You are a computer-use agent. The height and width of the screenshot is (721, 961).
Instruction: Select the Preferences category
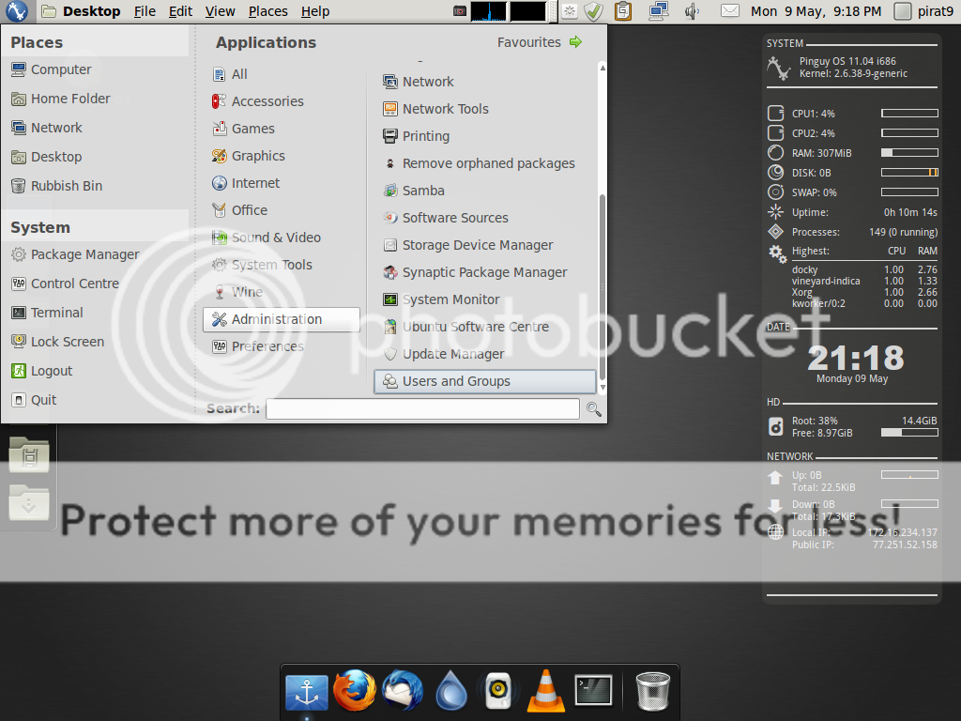pos(282,346)
